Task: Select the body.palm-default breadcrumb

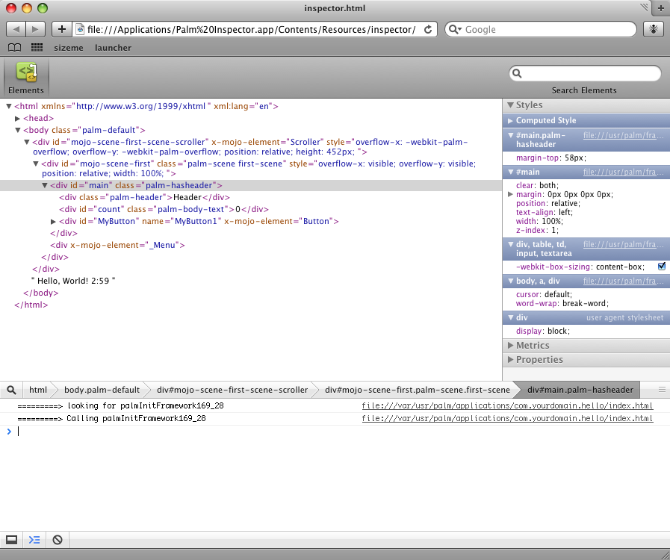Action: tap(102, 390)
